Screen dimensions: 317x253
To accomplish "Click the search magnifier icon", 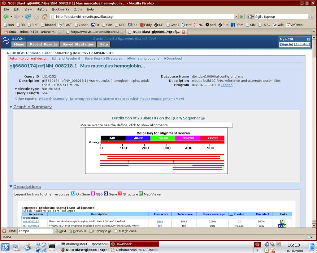I will pos(311,17).
